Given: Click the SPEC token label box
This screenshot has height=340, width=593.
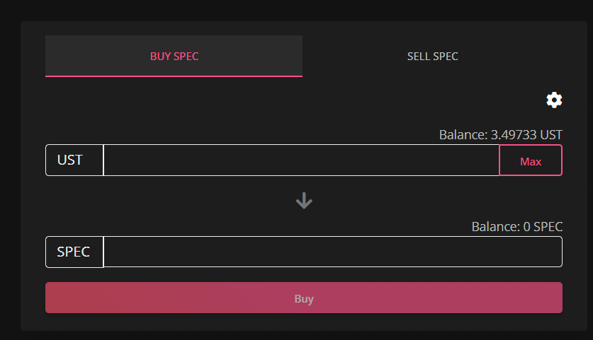Looking at the screenshot, I should pos(74,252).
